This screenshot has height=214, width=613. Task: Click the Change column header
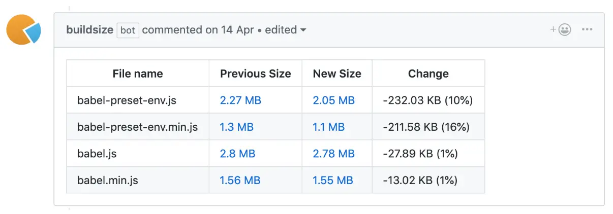click(428, 74)
